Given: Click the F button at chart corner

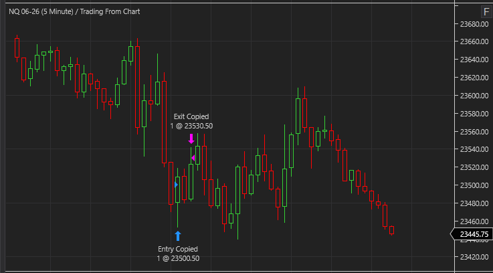Looking at the screenshot, I should point(486,12).
